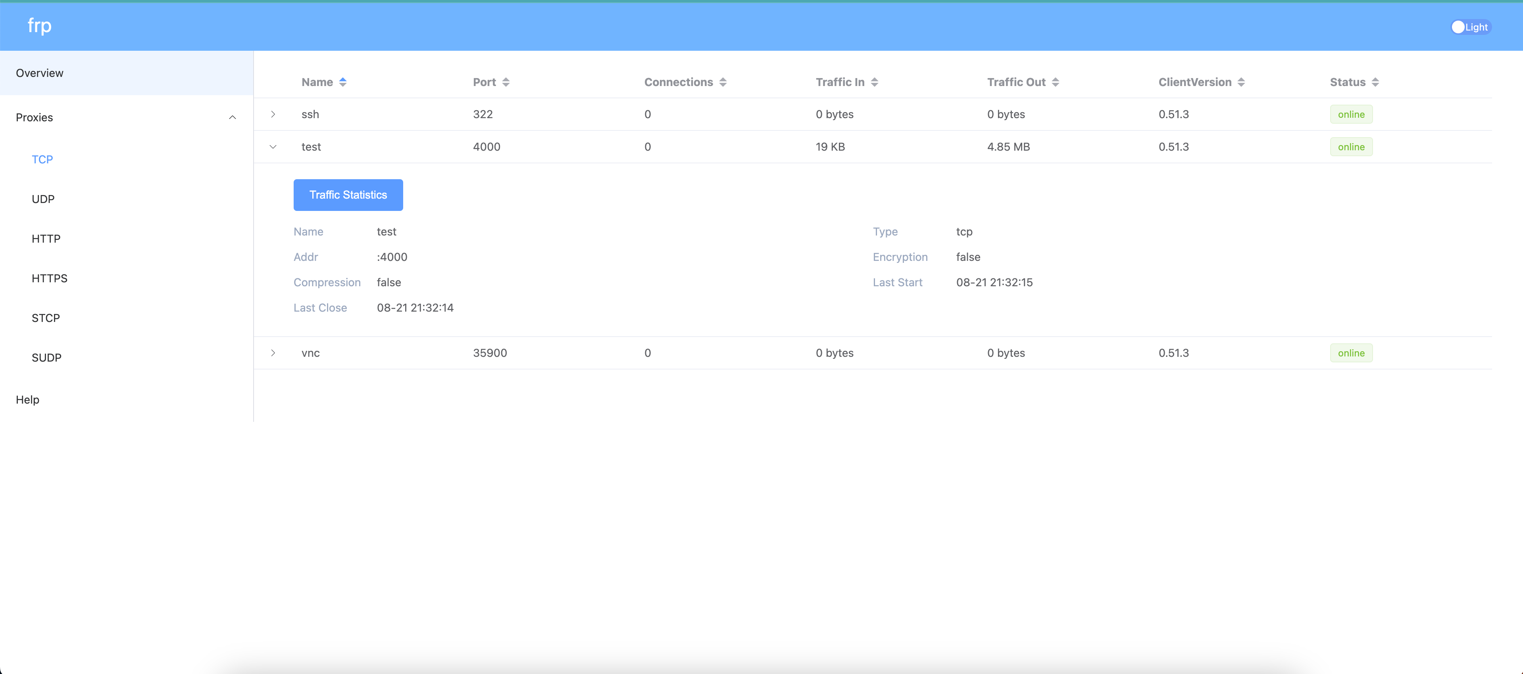The image size is (1523, 674).
Task: Click the online status tag for vnc
Action: pyautogui.click(x=1351, y=352)
